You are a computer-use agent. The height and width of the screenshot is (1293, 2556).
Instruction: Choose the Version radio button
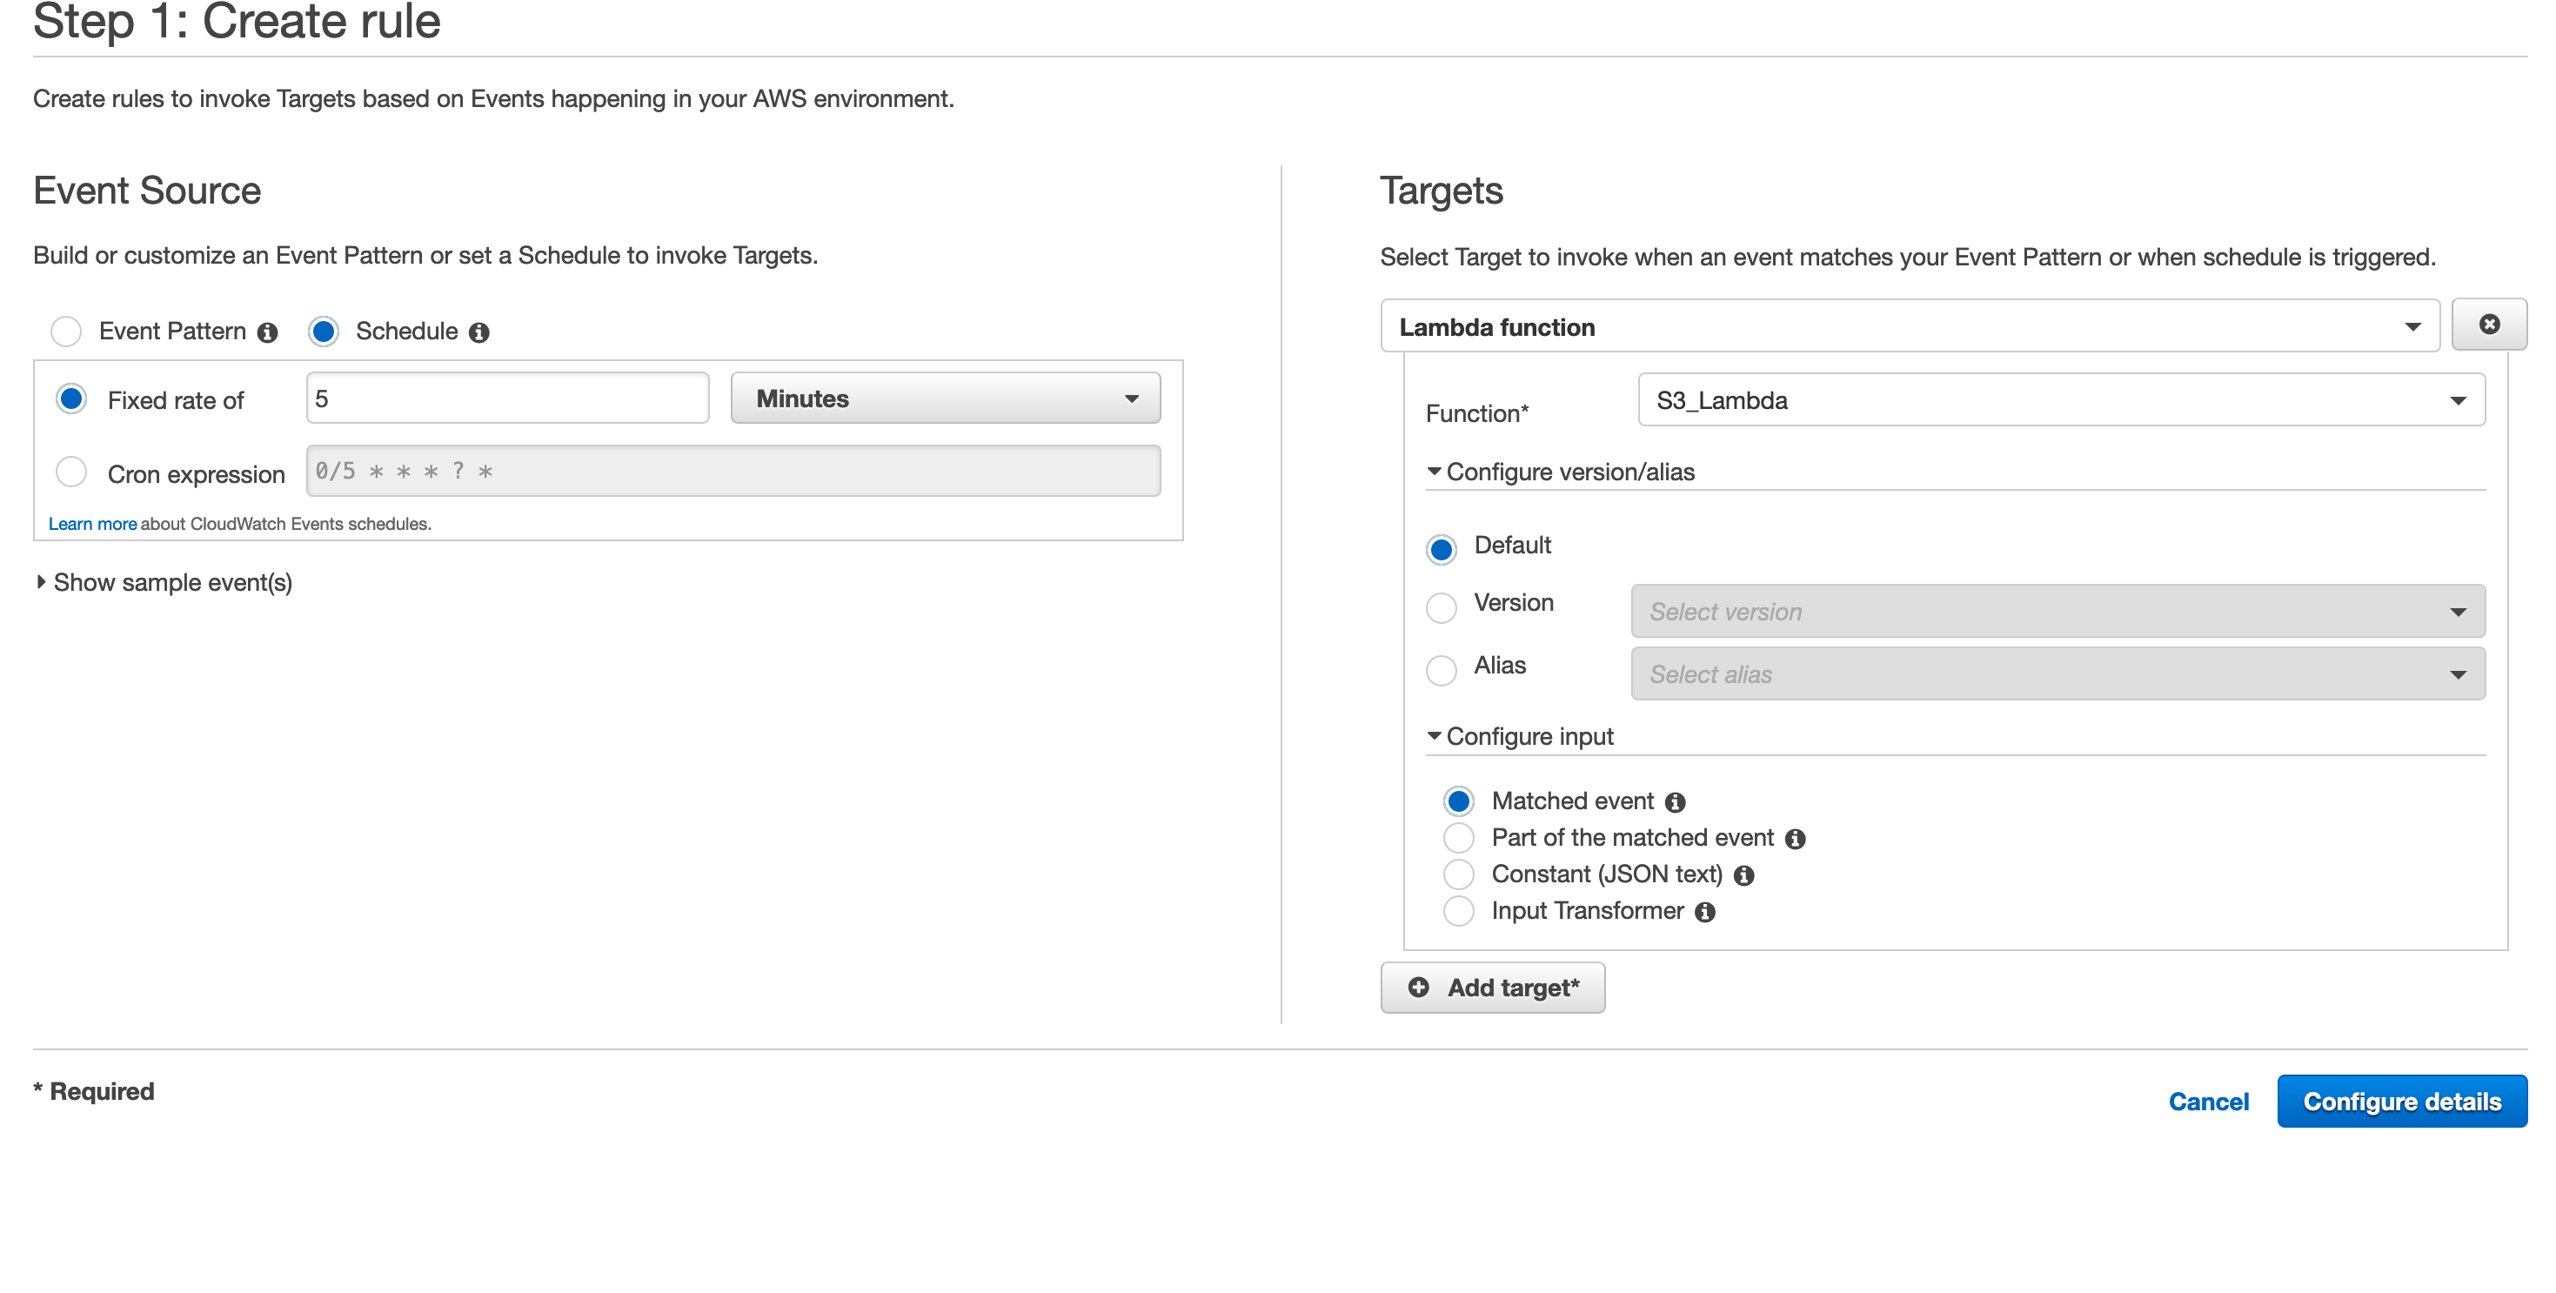point(1442,607)
